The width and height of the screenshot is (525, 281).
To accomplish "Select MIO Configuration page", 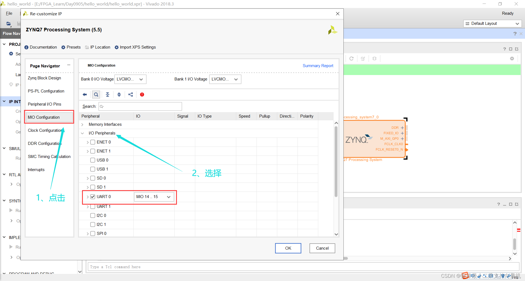I will click(49, 117).
